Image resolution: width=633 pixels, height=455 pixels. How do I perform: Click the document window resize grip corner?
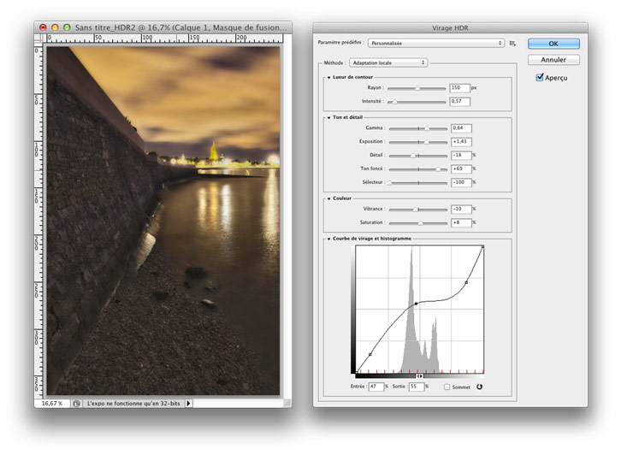click(x=287, y=403)
